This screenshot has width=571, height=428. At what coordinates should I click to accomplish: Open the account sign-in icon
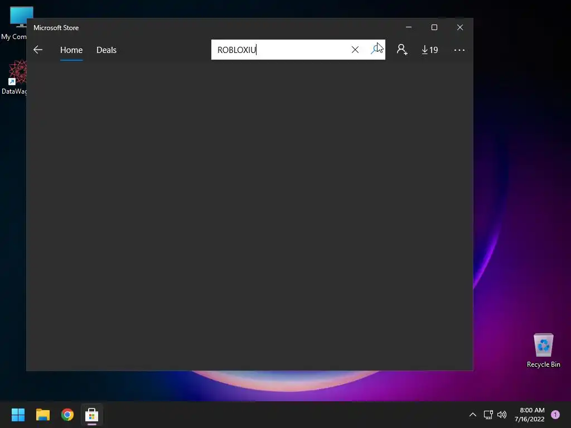402,50
